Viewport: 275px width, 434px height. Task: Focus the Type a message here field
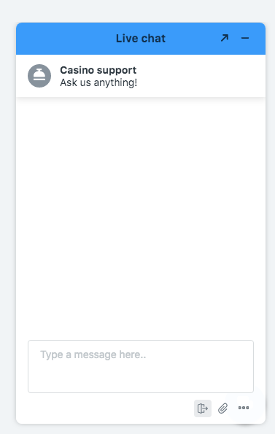tap(141, 366)
